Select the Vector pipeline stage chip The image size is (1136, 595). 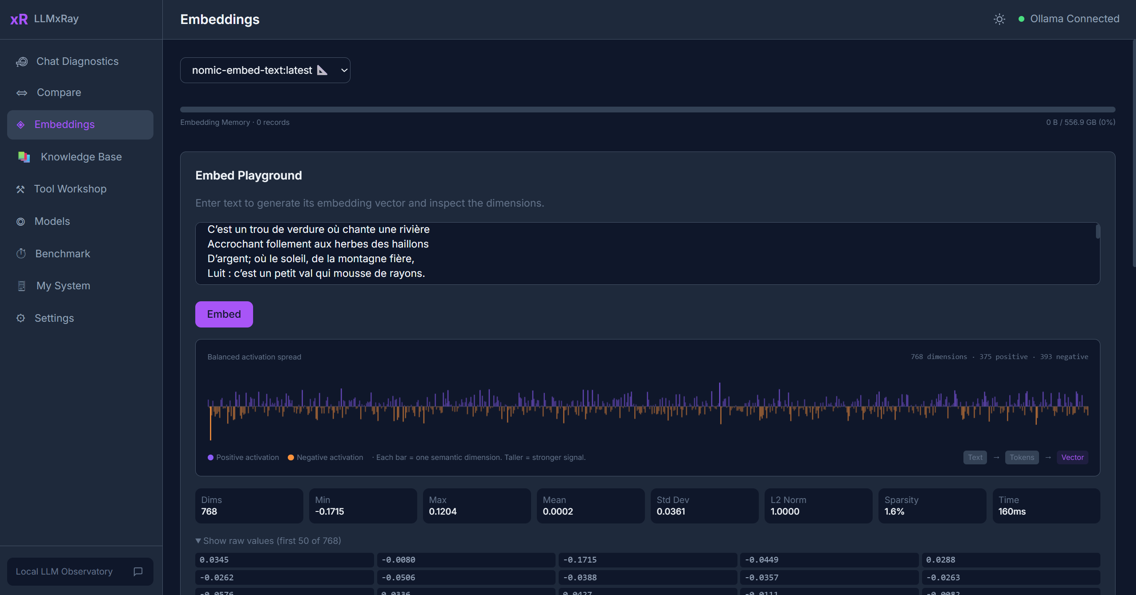click(1072, 457)
